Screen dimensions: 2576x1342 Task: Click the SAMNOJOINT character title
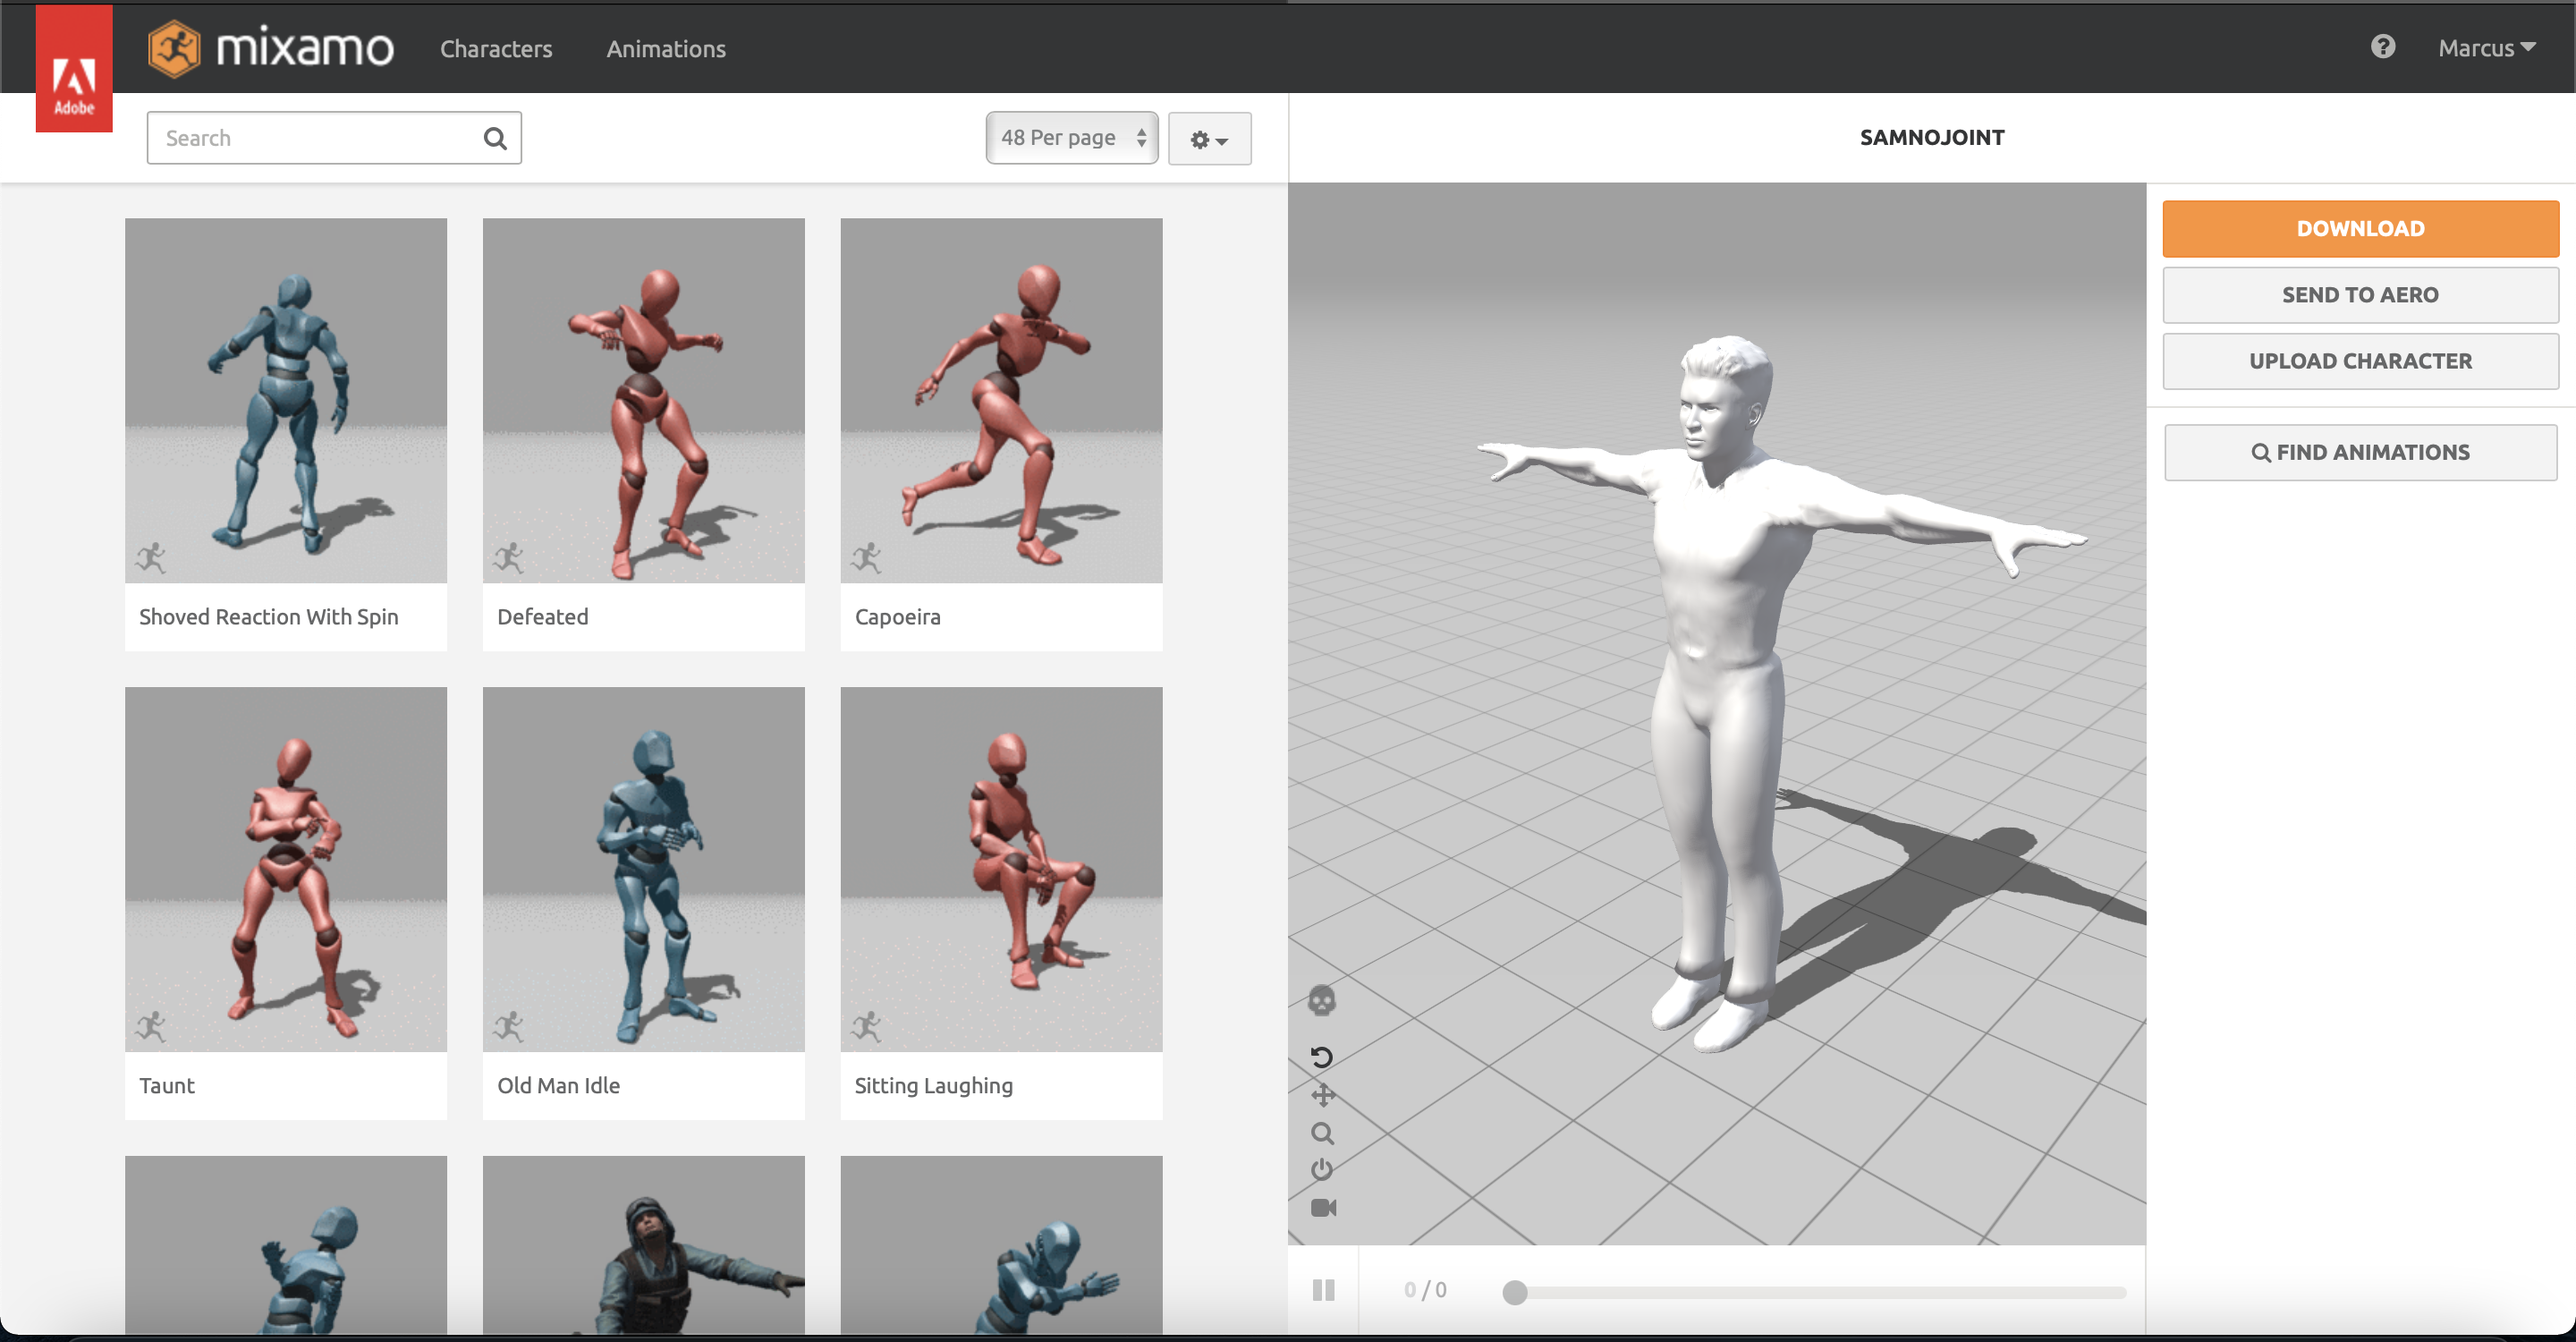(1932, 138)
